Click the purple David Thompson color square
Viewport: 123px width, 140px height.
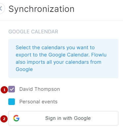pyautogui.click(x=12, y=89)
